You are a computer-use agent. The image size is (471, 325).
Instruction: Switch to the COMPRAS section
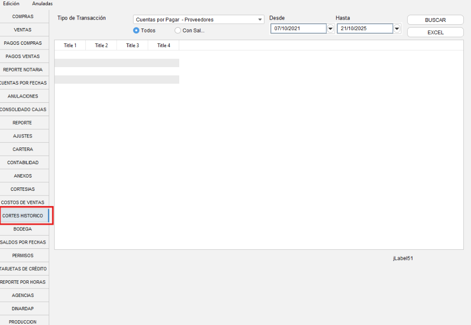point(23,17)
